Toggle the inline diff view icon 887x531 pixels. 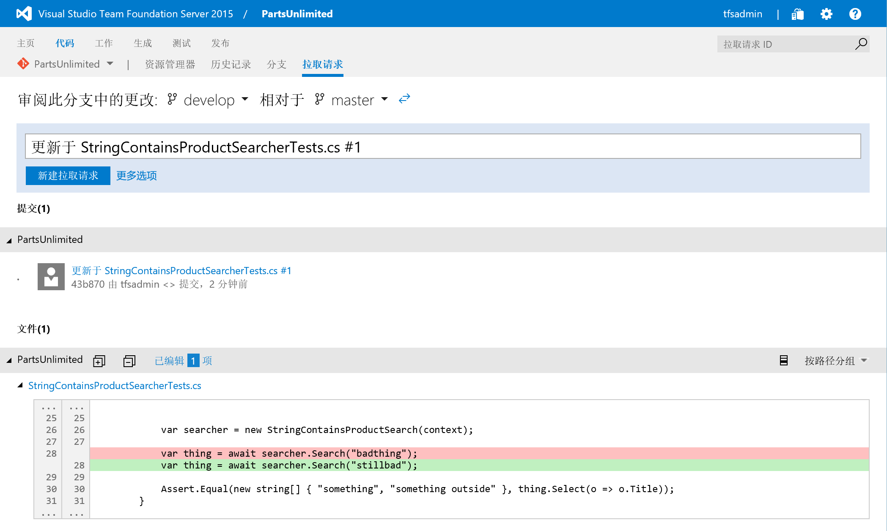click(x=783, y=360)
